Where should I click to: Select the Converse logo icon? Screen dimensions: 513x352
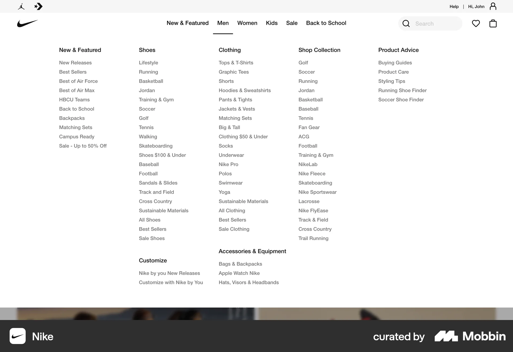(x=38, y=6)
